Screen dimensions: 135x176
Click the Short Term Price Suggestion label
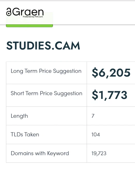point(46,93)
